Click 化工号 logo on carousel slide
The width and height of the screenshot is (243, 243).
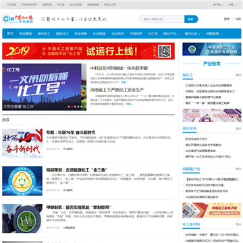tap(11, 70)
